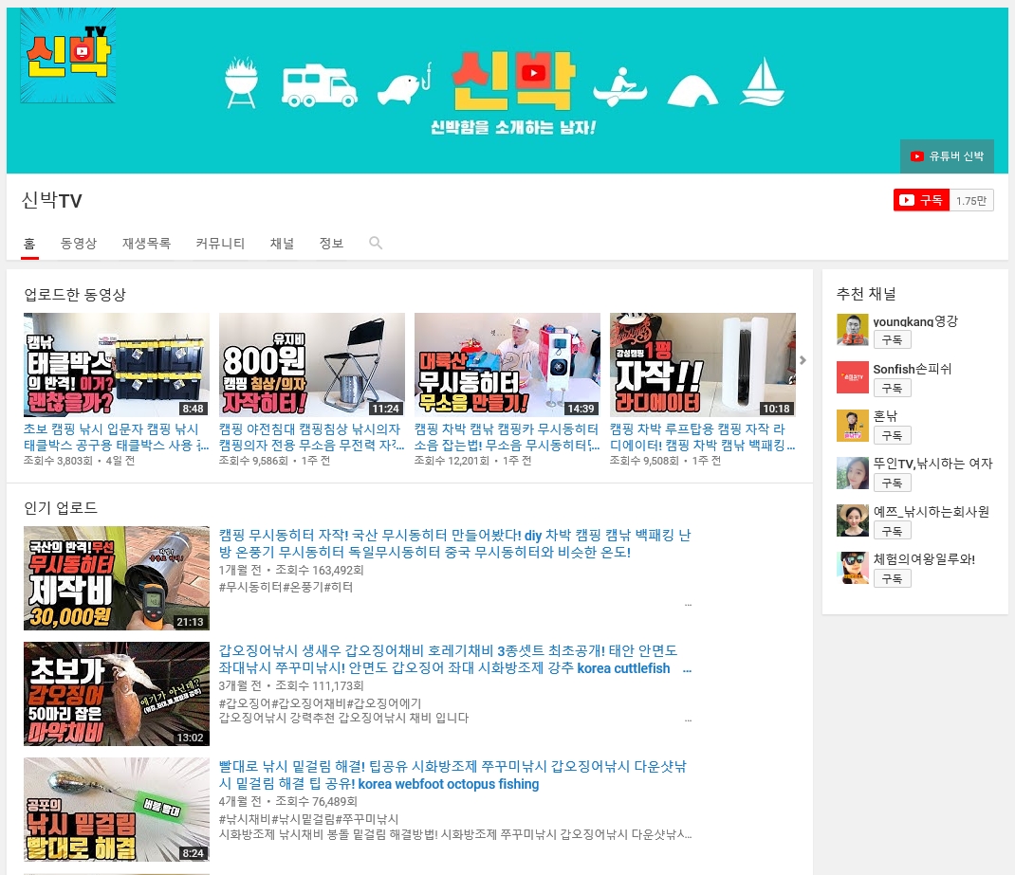Click 예쯔_낚시하는회사원 channel avatar

pyautogui.click(x=852, y=520)
